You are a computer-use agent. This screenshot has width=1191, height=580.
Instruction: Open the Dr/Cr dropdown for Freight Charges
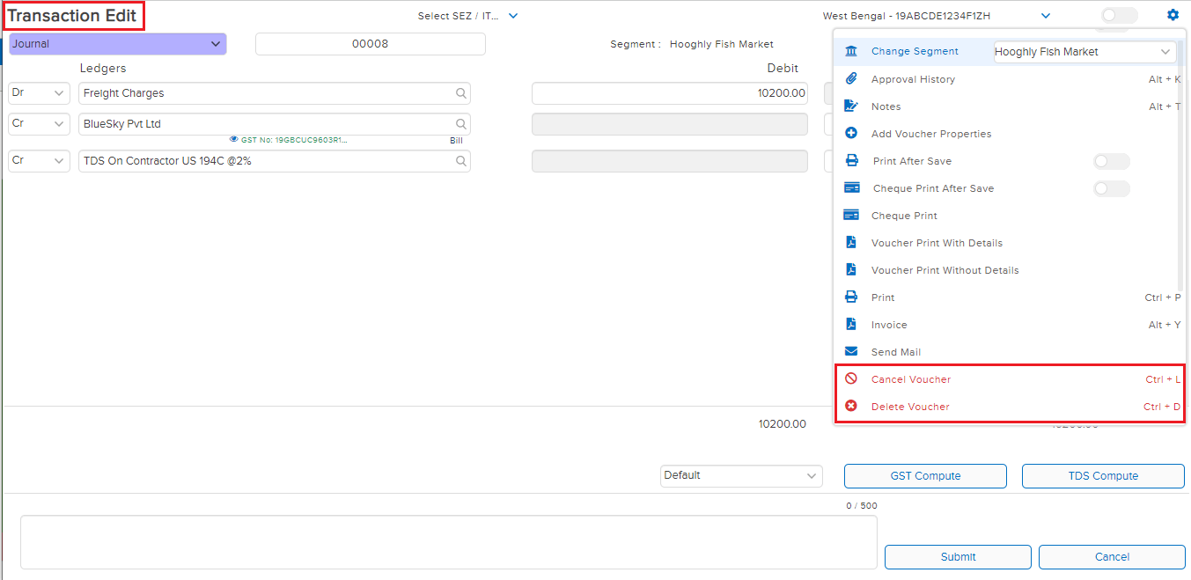click(39, 93)
